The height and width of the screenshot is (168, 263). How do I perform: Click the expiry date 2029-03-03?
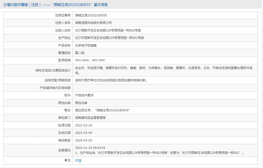[x=83, y=140]
